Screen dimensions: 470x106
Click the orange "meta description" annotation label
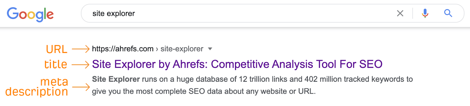point(37,87)
